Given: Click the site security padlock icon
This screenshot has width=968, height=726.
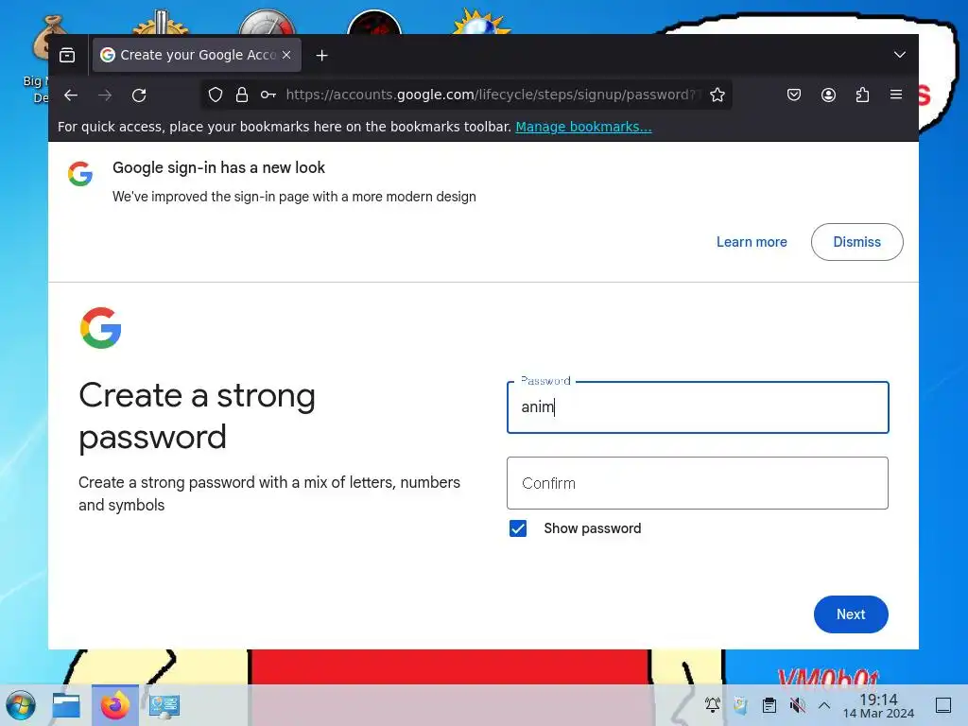Looking at the screenshot, I should click(241, 95).
